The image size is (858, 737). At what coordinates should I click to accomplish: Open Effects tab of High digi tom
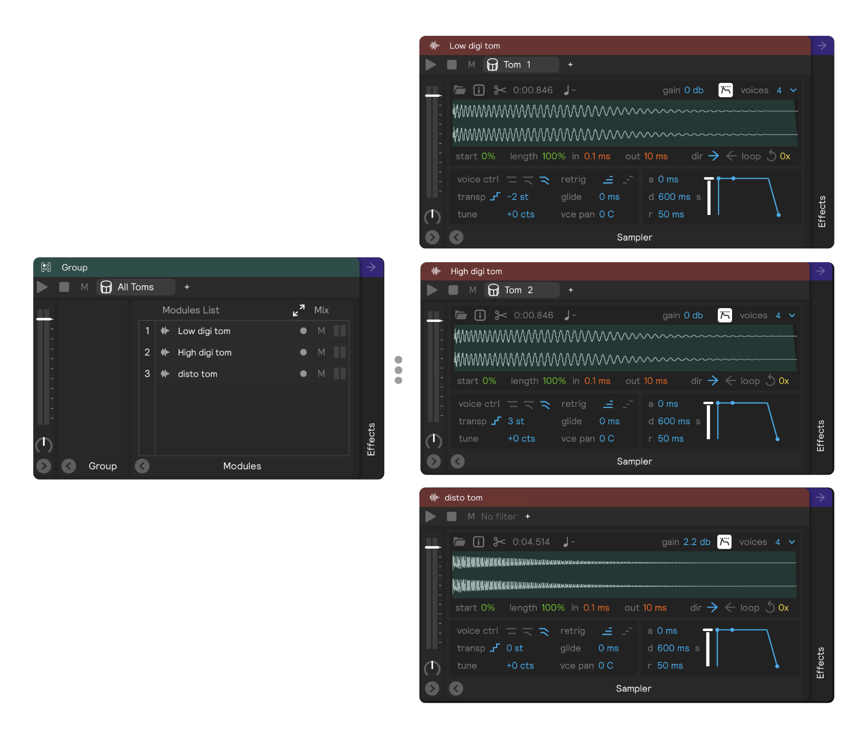[x=820, y=436]
